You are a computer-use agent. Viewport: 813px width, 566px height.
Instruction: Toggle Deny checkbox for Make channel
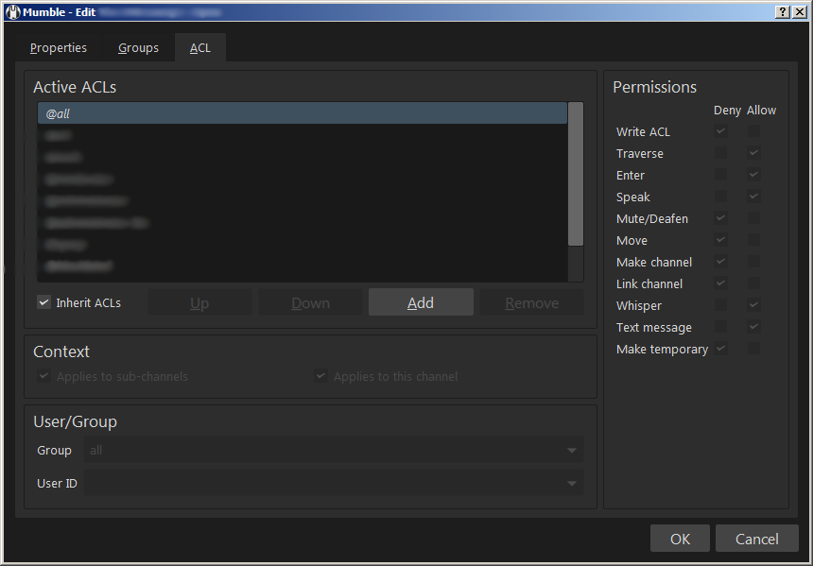point(720,262)
